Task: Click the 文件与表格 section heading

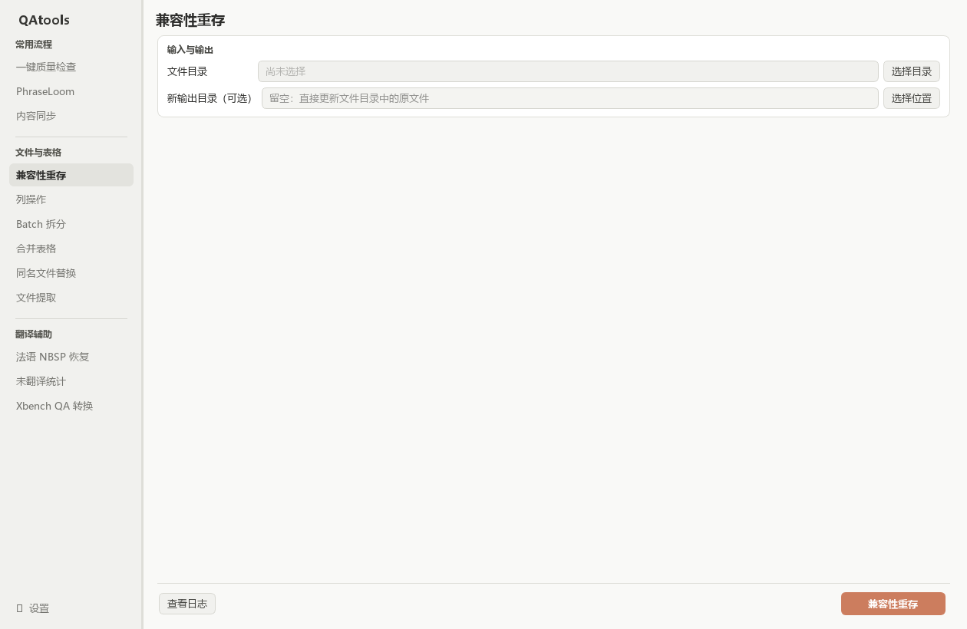Action: click(x=38, y=153)
